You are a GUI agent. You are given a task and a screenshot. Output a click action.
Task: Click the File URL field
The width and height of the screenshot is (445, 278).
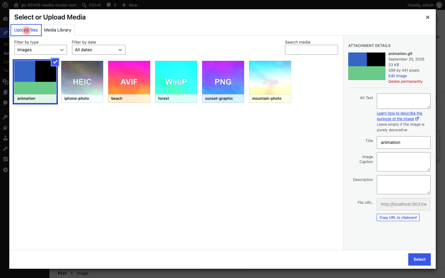[404, 204]
